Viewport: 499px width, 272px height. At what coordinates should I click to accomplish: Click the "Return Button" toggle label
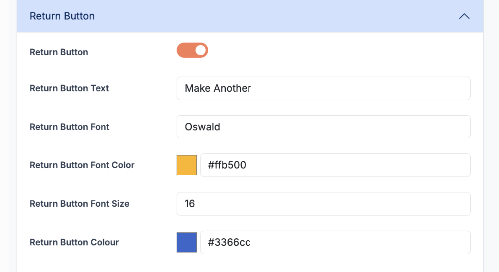pyautogui.click(x=59, y=52)
